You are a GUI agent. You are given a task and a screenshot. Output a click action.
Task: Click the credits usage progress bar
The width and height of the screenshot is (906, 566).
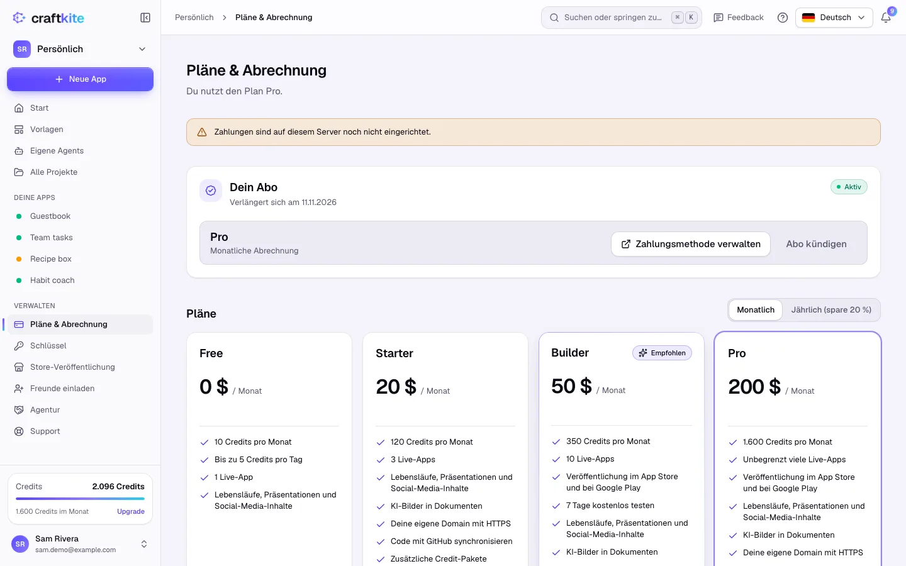pos(80,499)
